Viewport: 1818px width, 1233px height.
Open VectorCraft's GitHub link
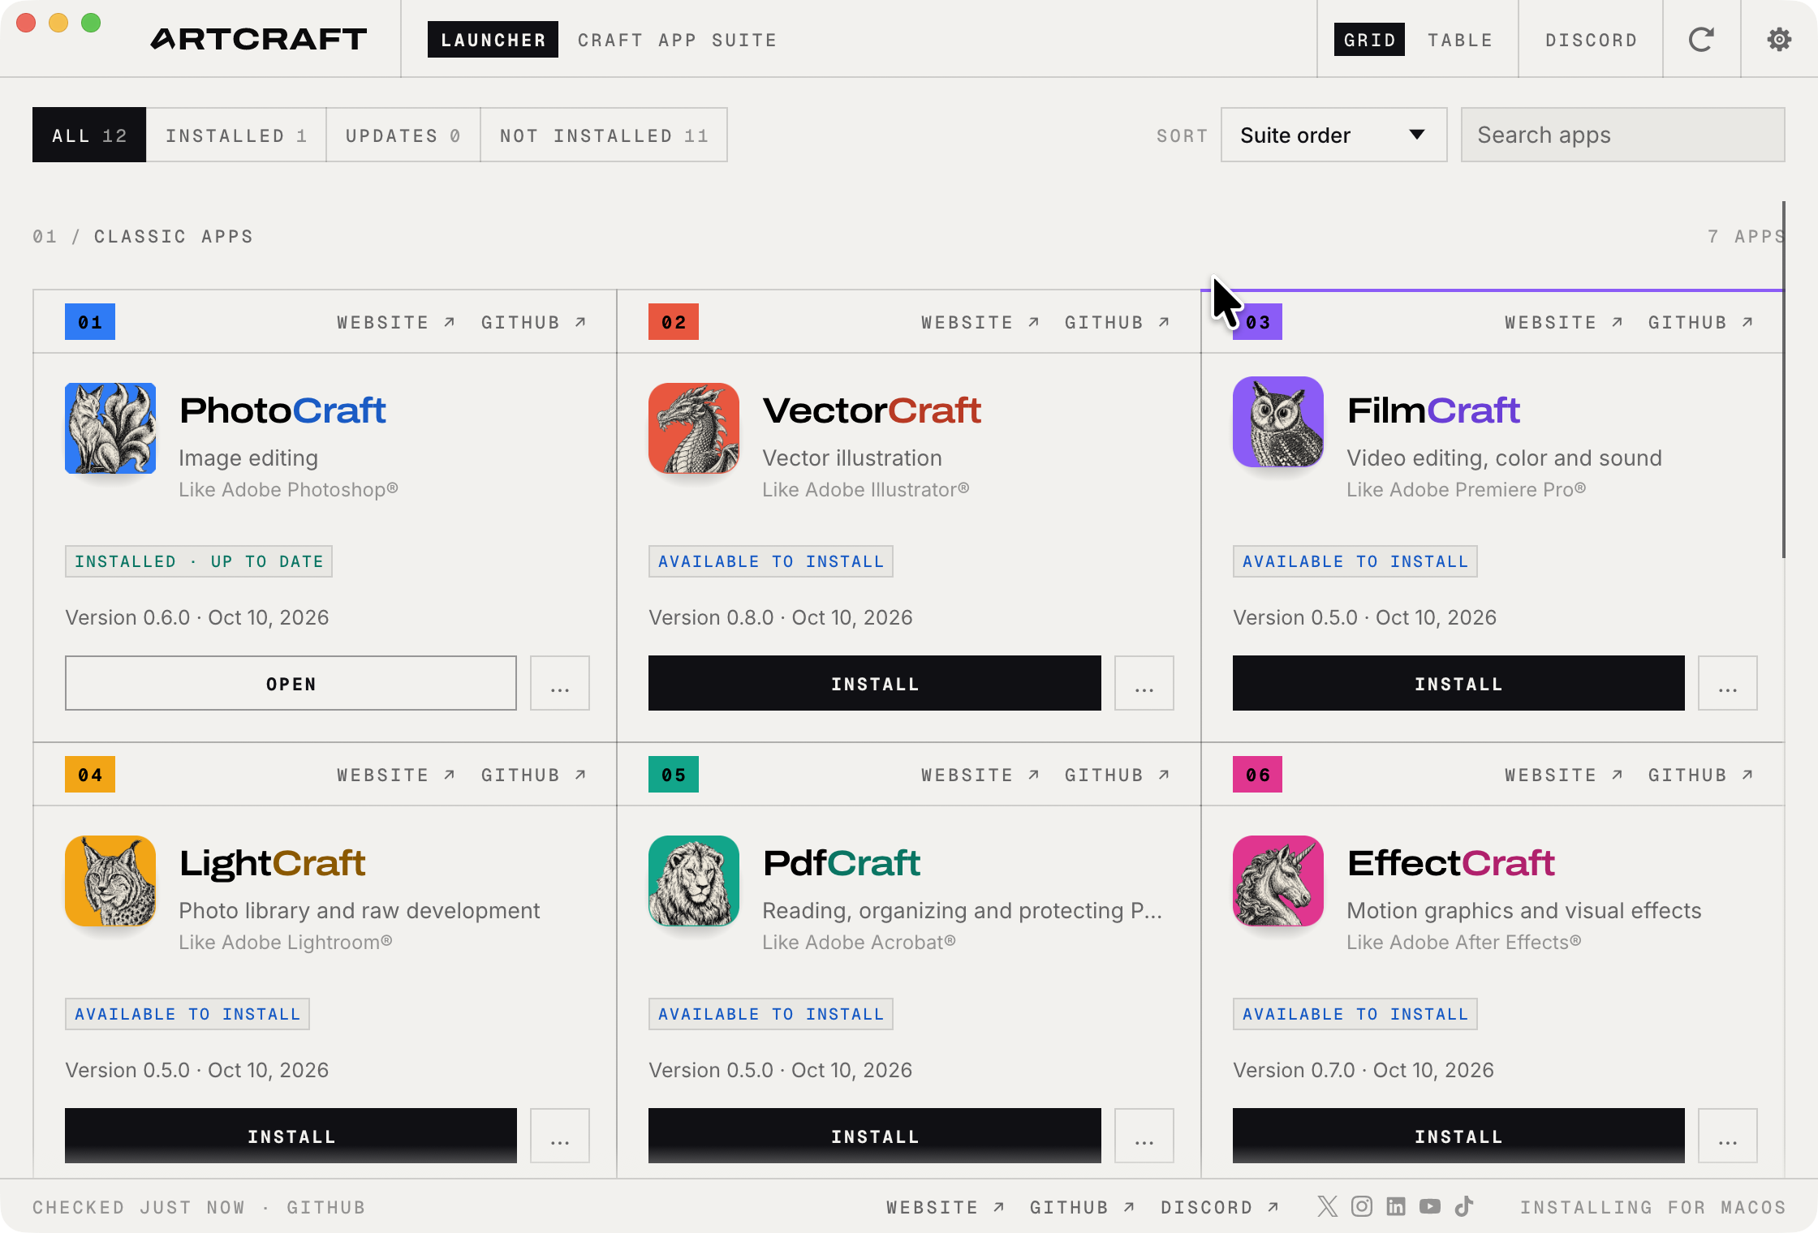tap(1118, 322)
